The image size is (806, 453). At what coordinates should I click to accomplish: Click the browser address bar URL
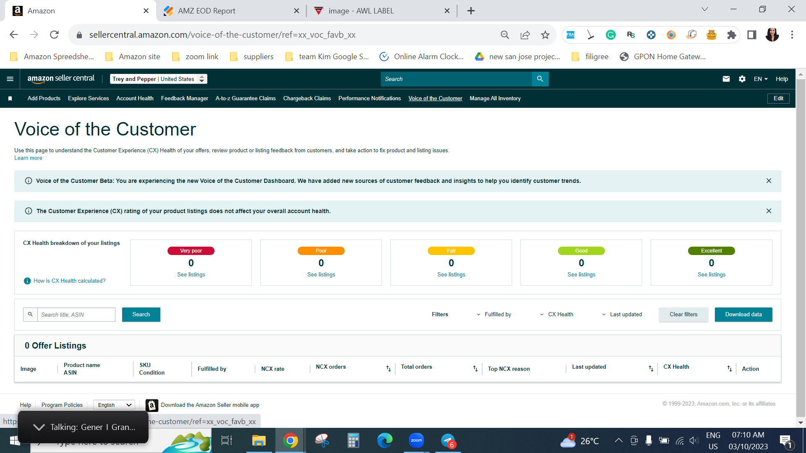222,35
